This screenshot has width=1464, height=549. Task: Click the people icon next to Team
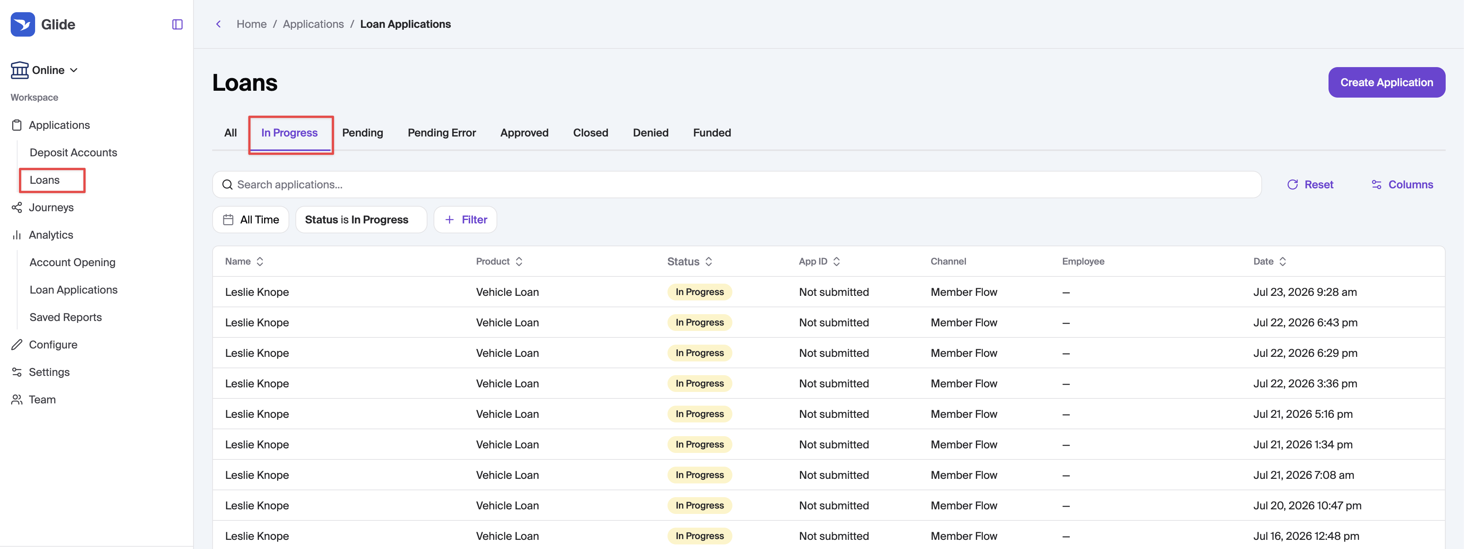point(17,400)
